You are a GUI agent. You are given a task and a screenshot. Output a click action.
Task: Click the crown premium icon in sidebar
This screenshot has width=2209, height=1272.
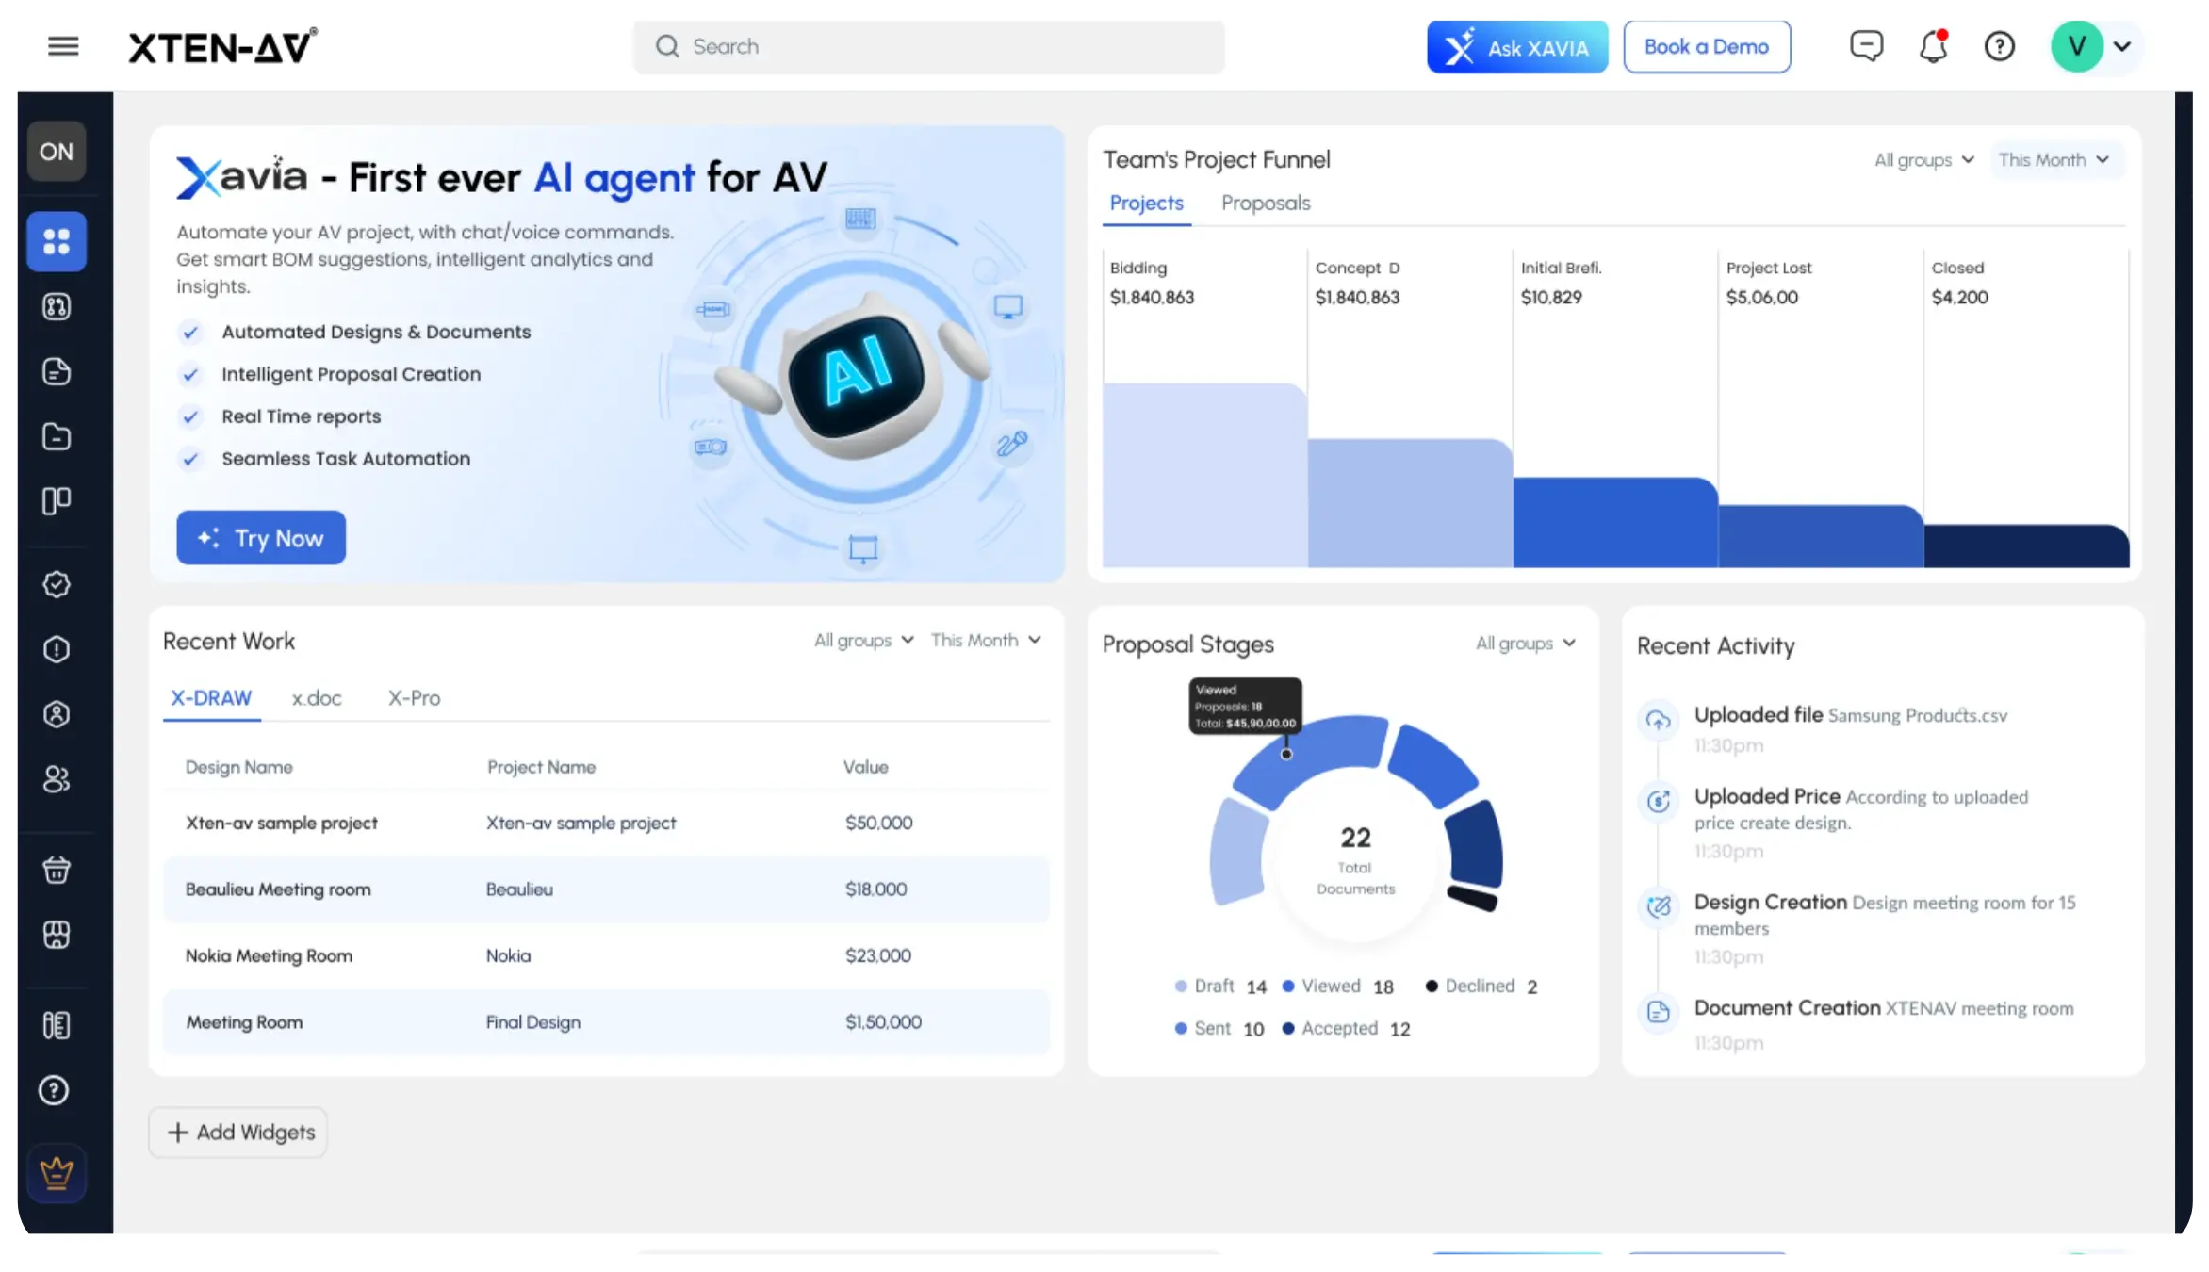point(57,1173)
